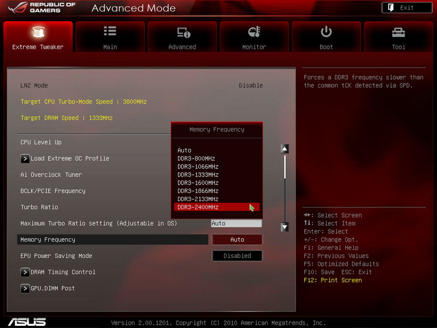Click scroll up arrow button
Screen dimensions: 437x328
coord(285,149)
